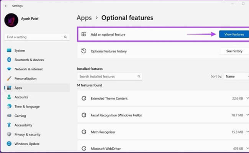The height and width of the screenshot is (153, 249).
Task: Select the Microsoft WebDriver label
Action: [106, 149]
